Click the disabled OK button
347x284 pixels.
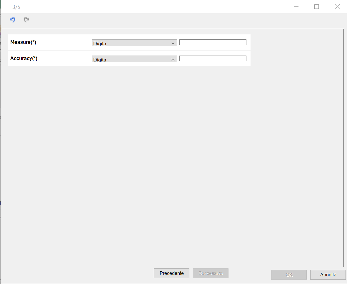point(289,275)
